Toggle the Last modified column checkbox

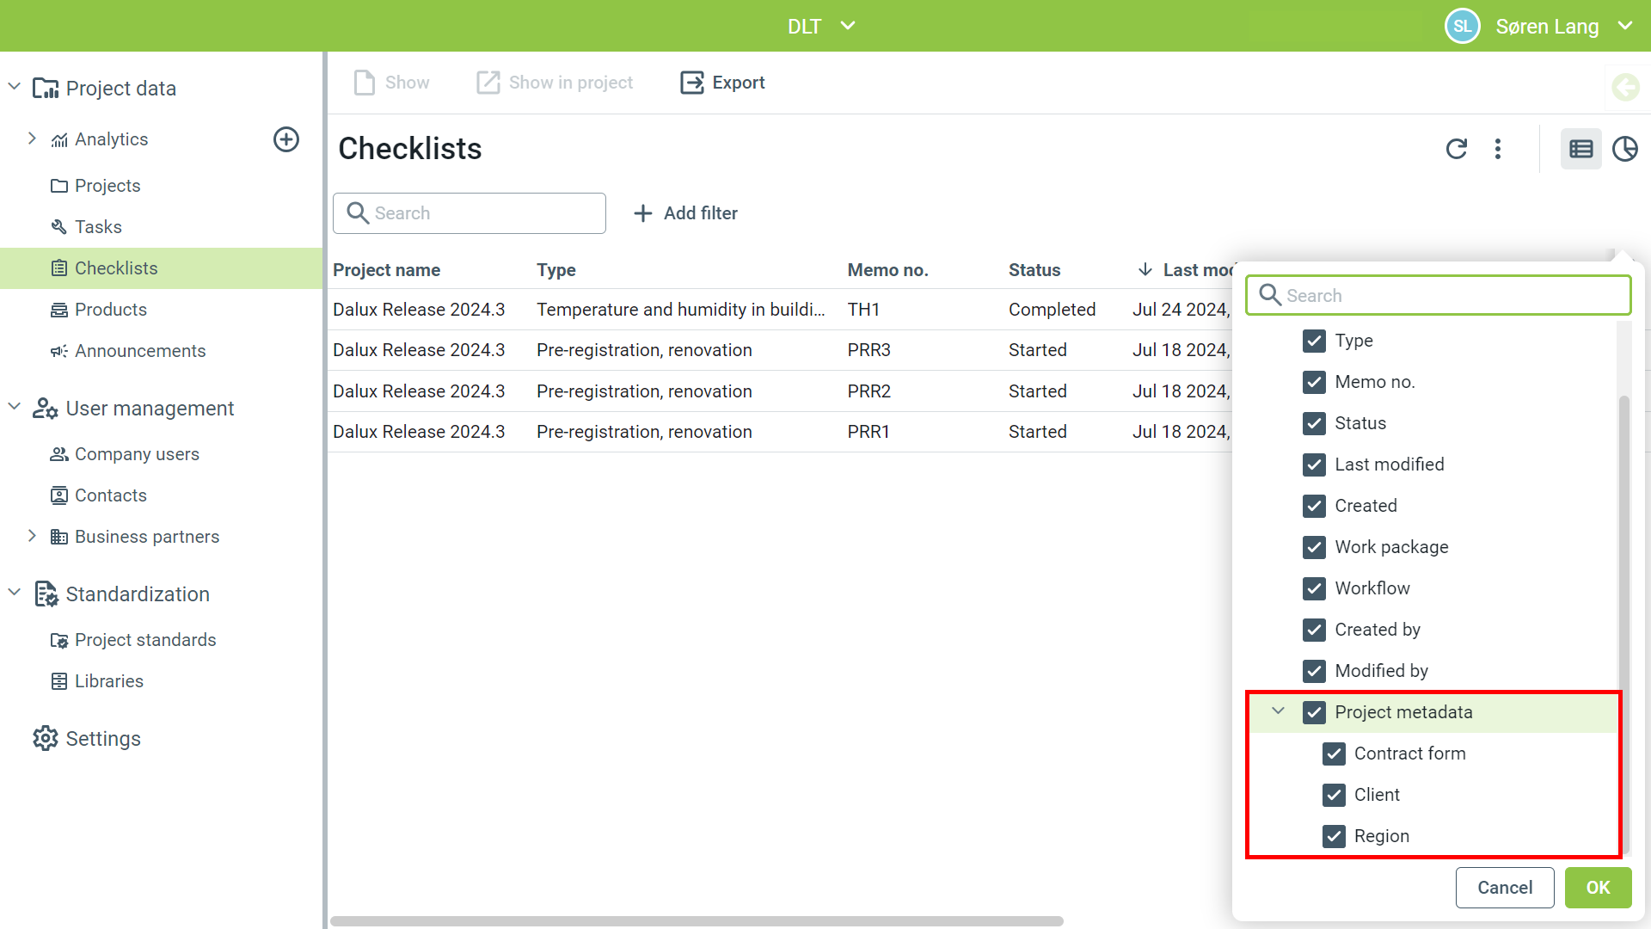point(1314,464)
